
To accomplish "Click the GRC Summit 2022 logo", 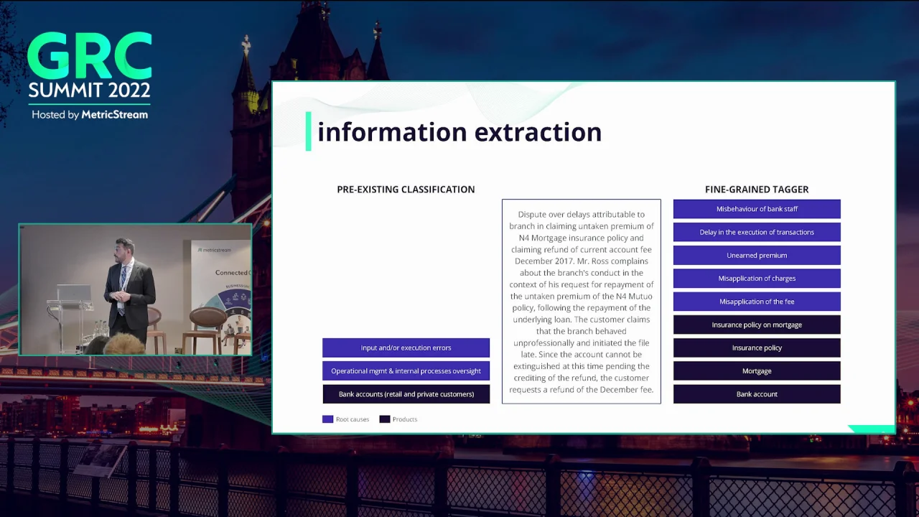I will pyautogui.click(x=90, y=66).
